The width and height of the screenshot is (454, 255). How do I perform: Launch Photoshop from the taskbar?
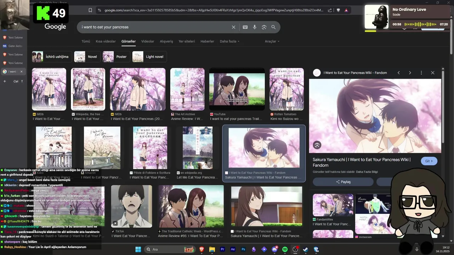243,249
